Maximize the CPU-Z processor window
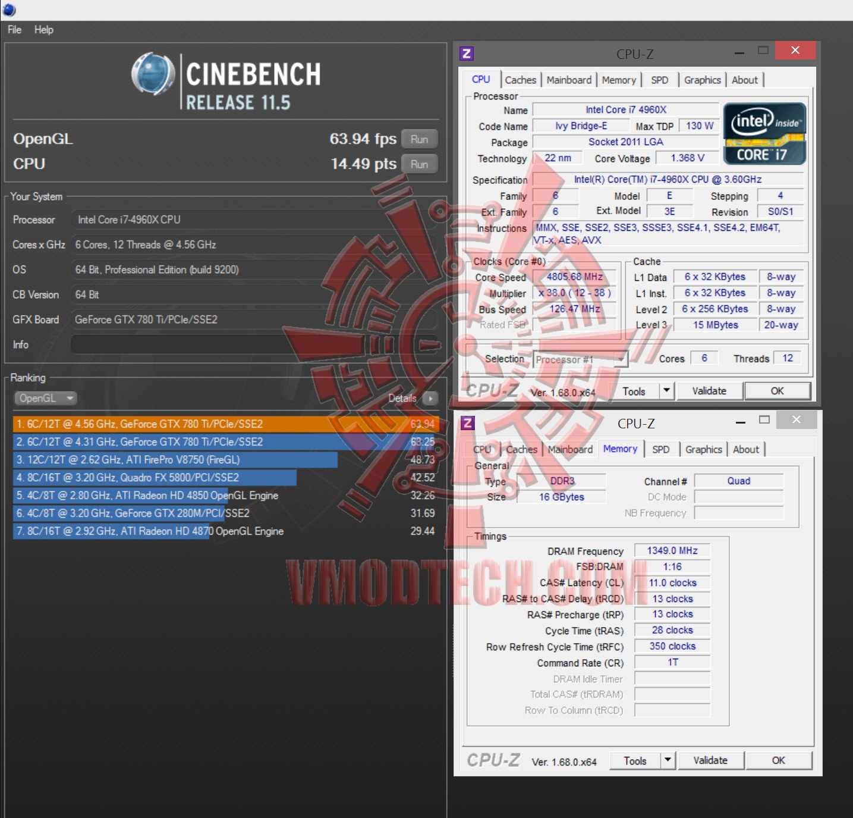The height and width of the screenshot is (818, 853). [764, 51]
